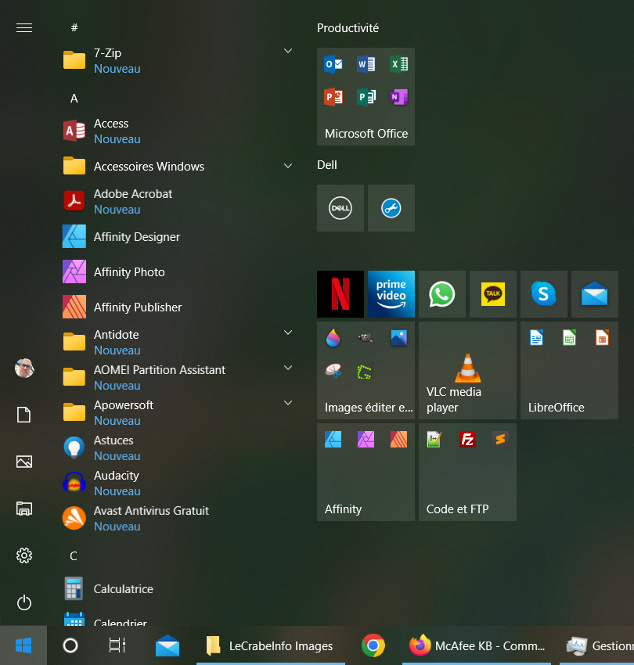634x665 pixels.
Task: Launch Affinity Designer from the app list
Action: (178, 236)
